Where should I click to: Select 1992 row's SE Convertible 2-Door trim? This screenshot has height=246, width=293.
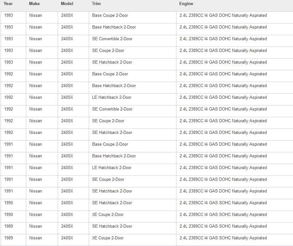point(112,109)
